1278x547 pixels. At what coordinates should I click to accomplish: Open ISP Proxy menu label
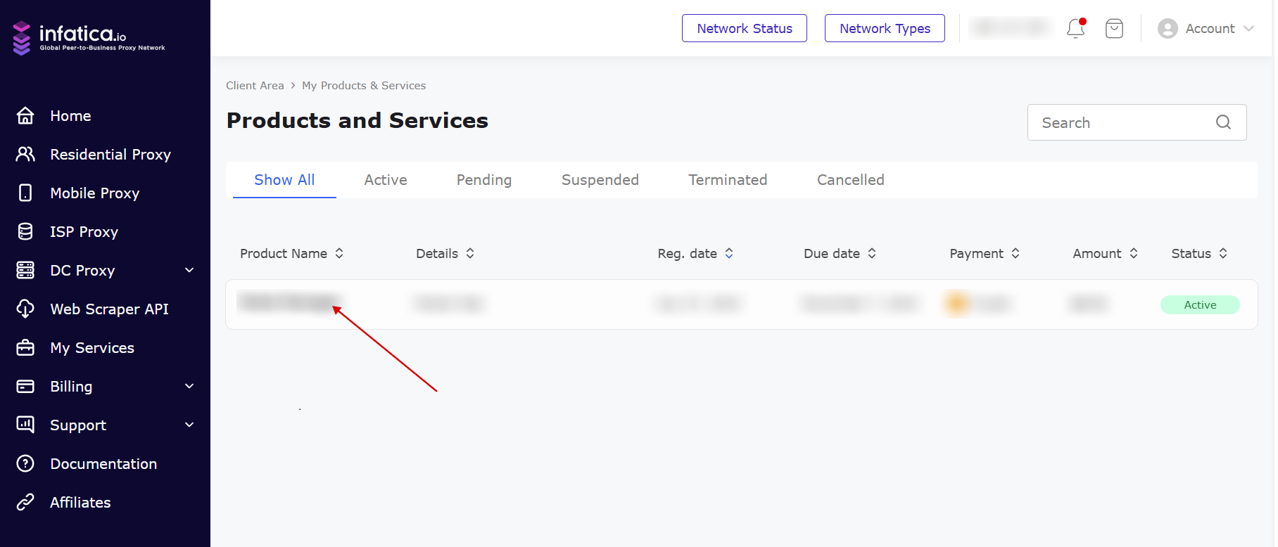coord(84,231)
